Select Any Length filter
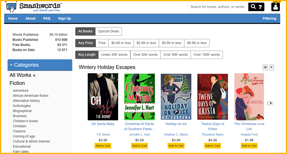The width and height of the screenshot is (287, 154). click(x=87, y=55)
